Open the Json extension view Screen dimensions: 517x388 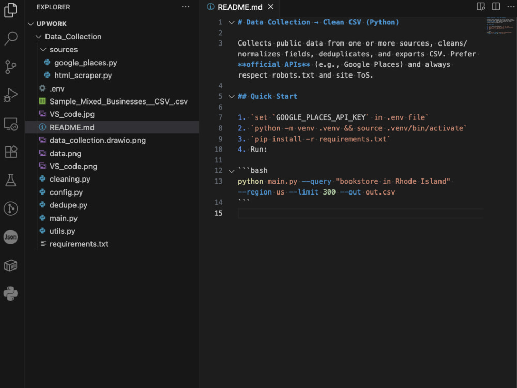point(10,237)
